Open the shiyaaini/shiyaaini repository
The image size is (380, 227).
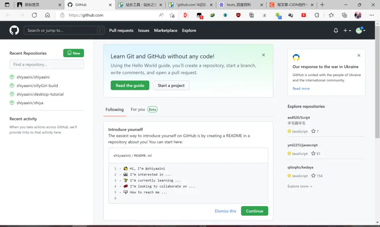pyautogui.click(x=33, y=77)
